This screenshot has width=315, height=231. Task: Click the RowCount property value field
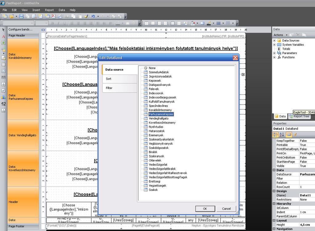click(307, 187)
